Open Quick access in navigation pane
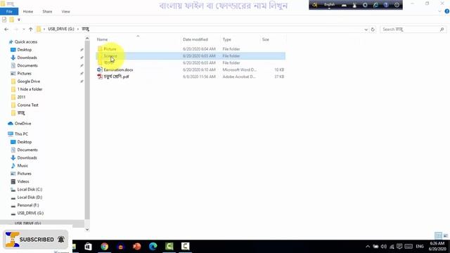Viewport: 450px width, 253px height. click(26, 42)
